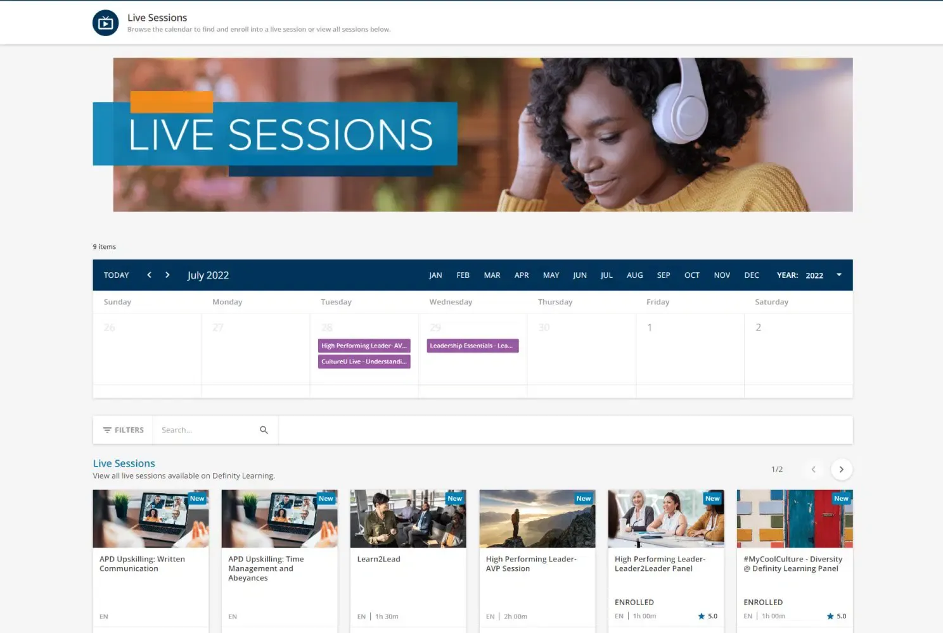
Task: Click the Live Sessions video icon in header
Action: coord(105,23)
